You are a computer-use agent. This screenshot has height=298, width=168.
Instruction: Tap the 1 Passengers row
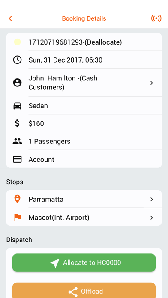click(84, 141)
